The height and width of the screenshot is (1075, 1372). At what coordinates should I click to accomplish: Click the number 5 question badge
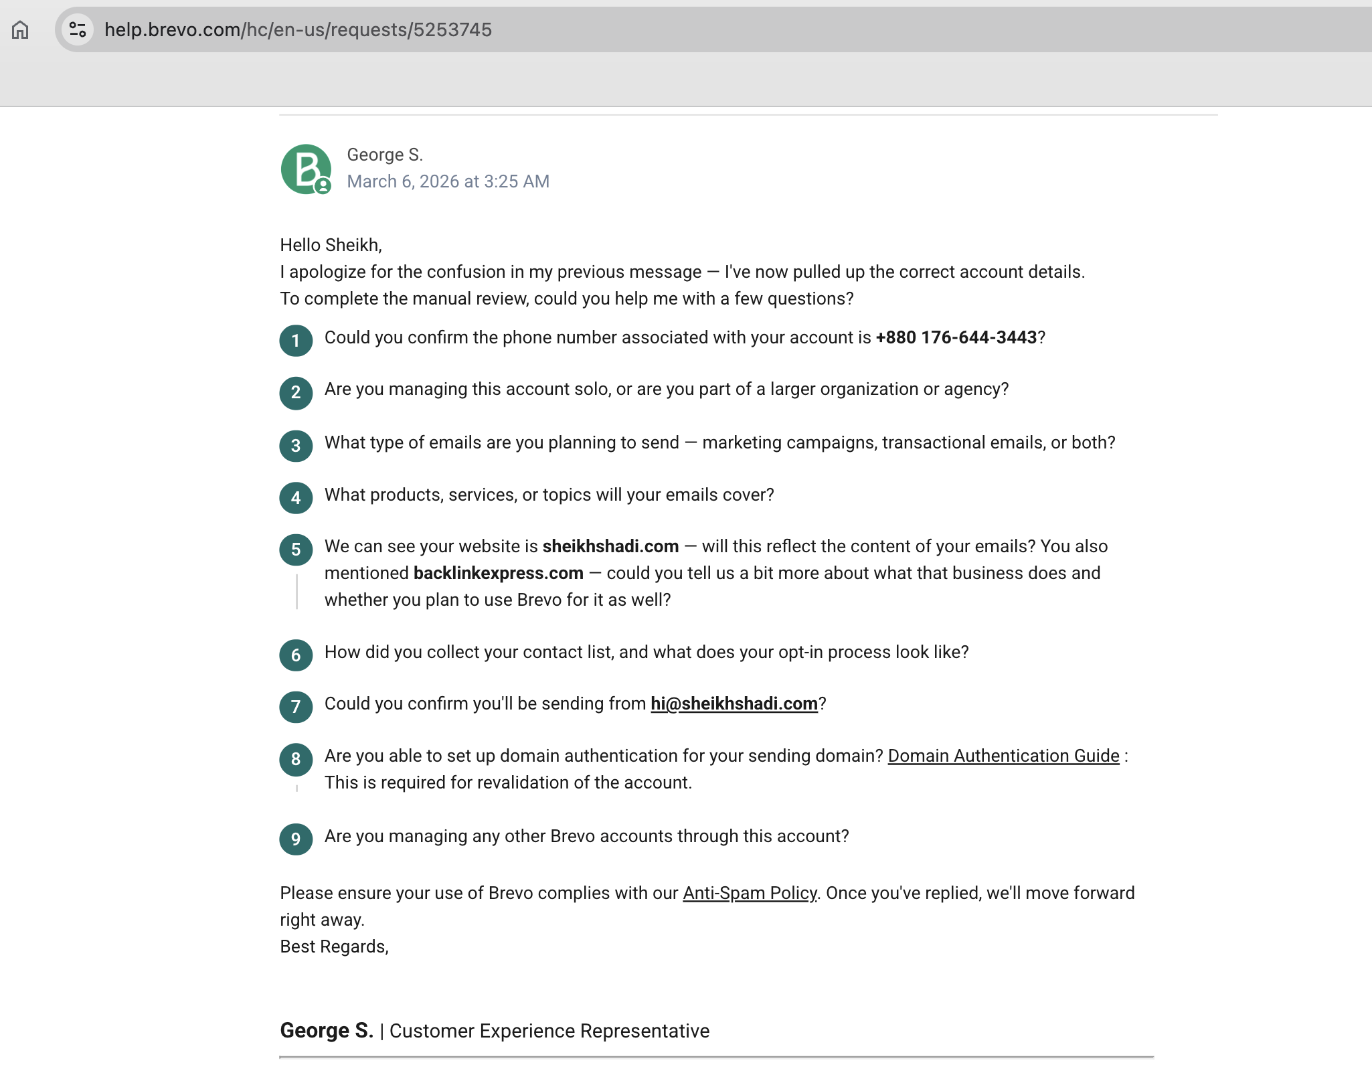point(296,550)
